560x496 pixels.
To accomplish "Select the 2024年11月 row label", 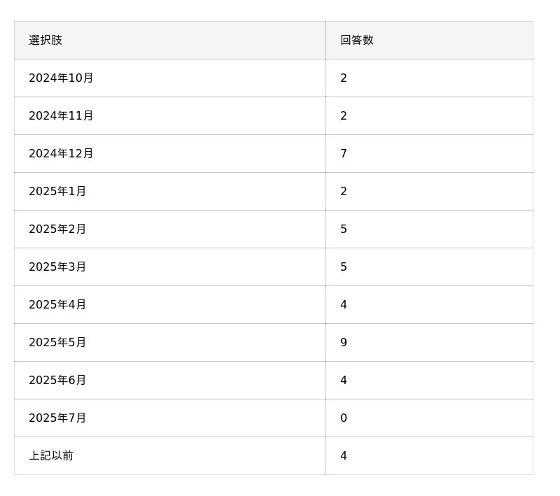I will click(61, 116).
